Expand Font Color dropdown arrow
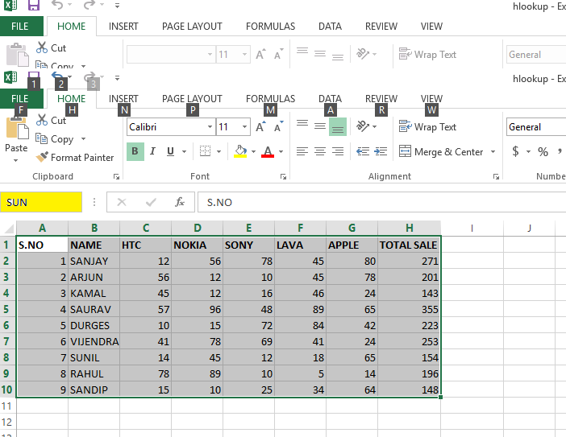 pyautogui.click(x=281, y=151)
